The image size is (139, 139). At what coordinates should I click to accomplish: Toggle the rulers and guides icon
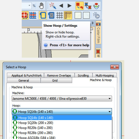tap(68, 15)
